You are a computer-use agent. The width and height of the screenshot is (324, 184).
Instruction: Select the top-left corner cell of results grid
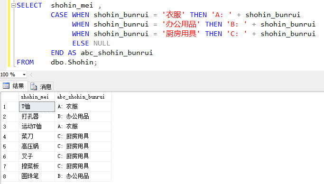tap(10, 97)
